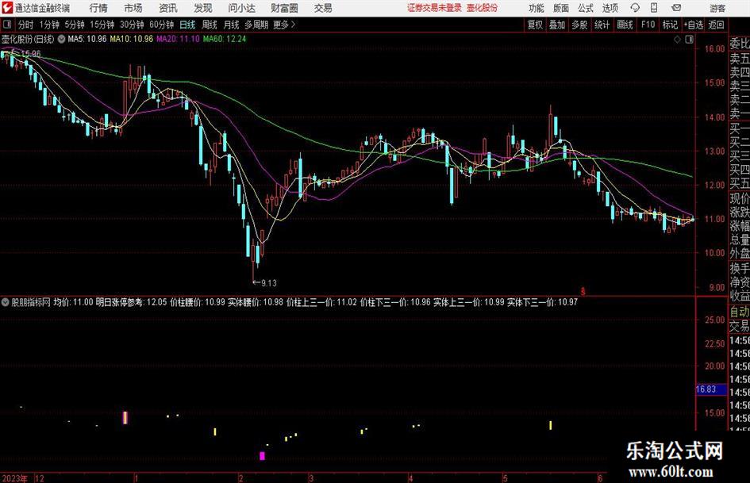Click the red 壹化股份 title link

pyautogui.click(x=482, y=8)
